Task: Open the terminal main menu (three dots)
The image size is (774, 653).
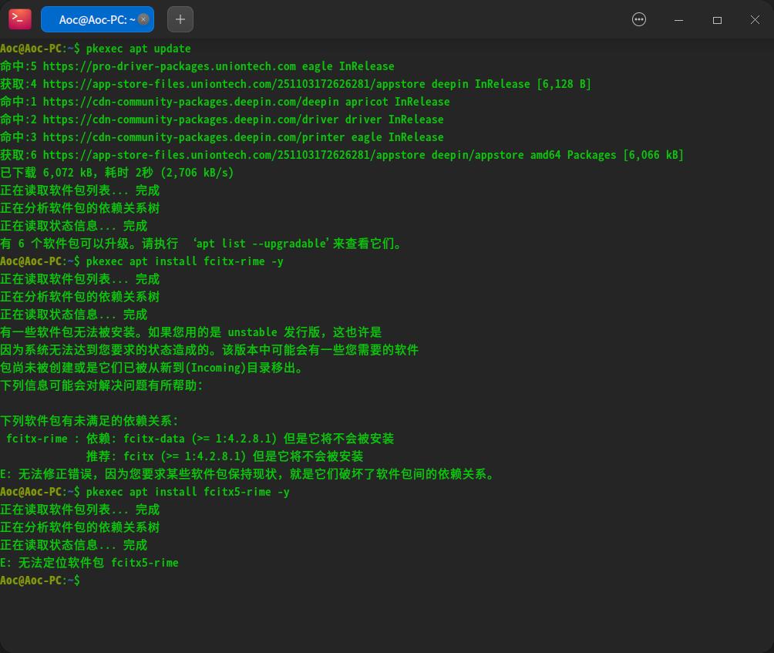Action: (639, 19)
